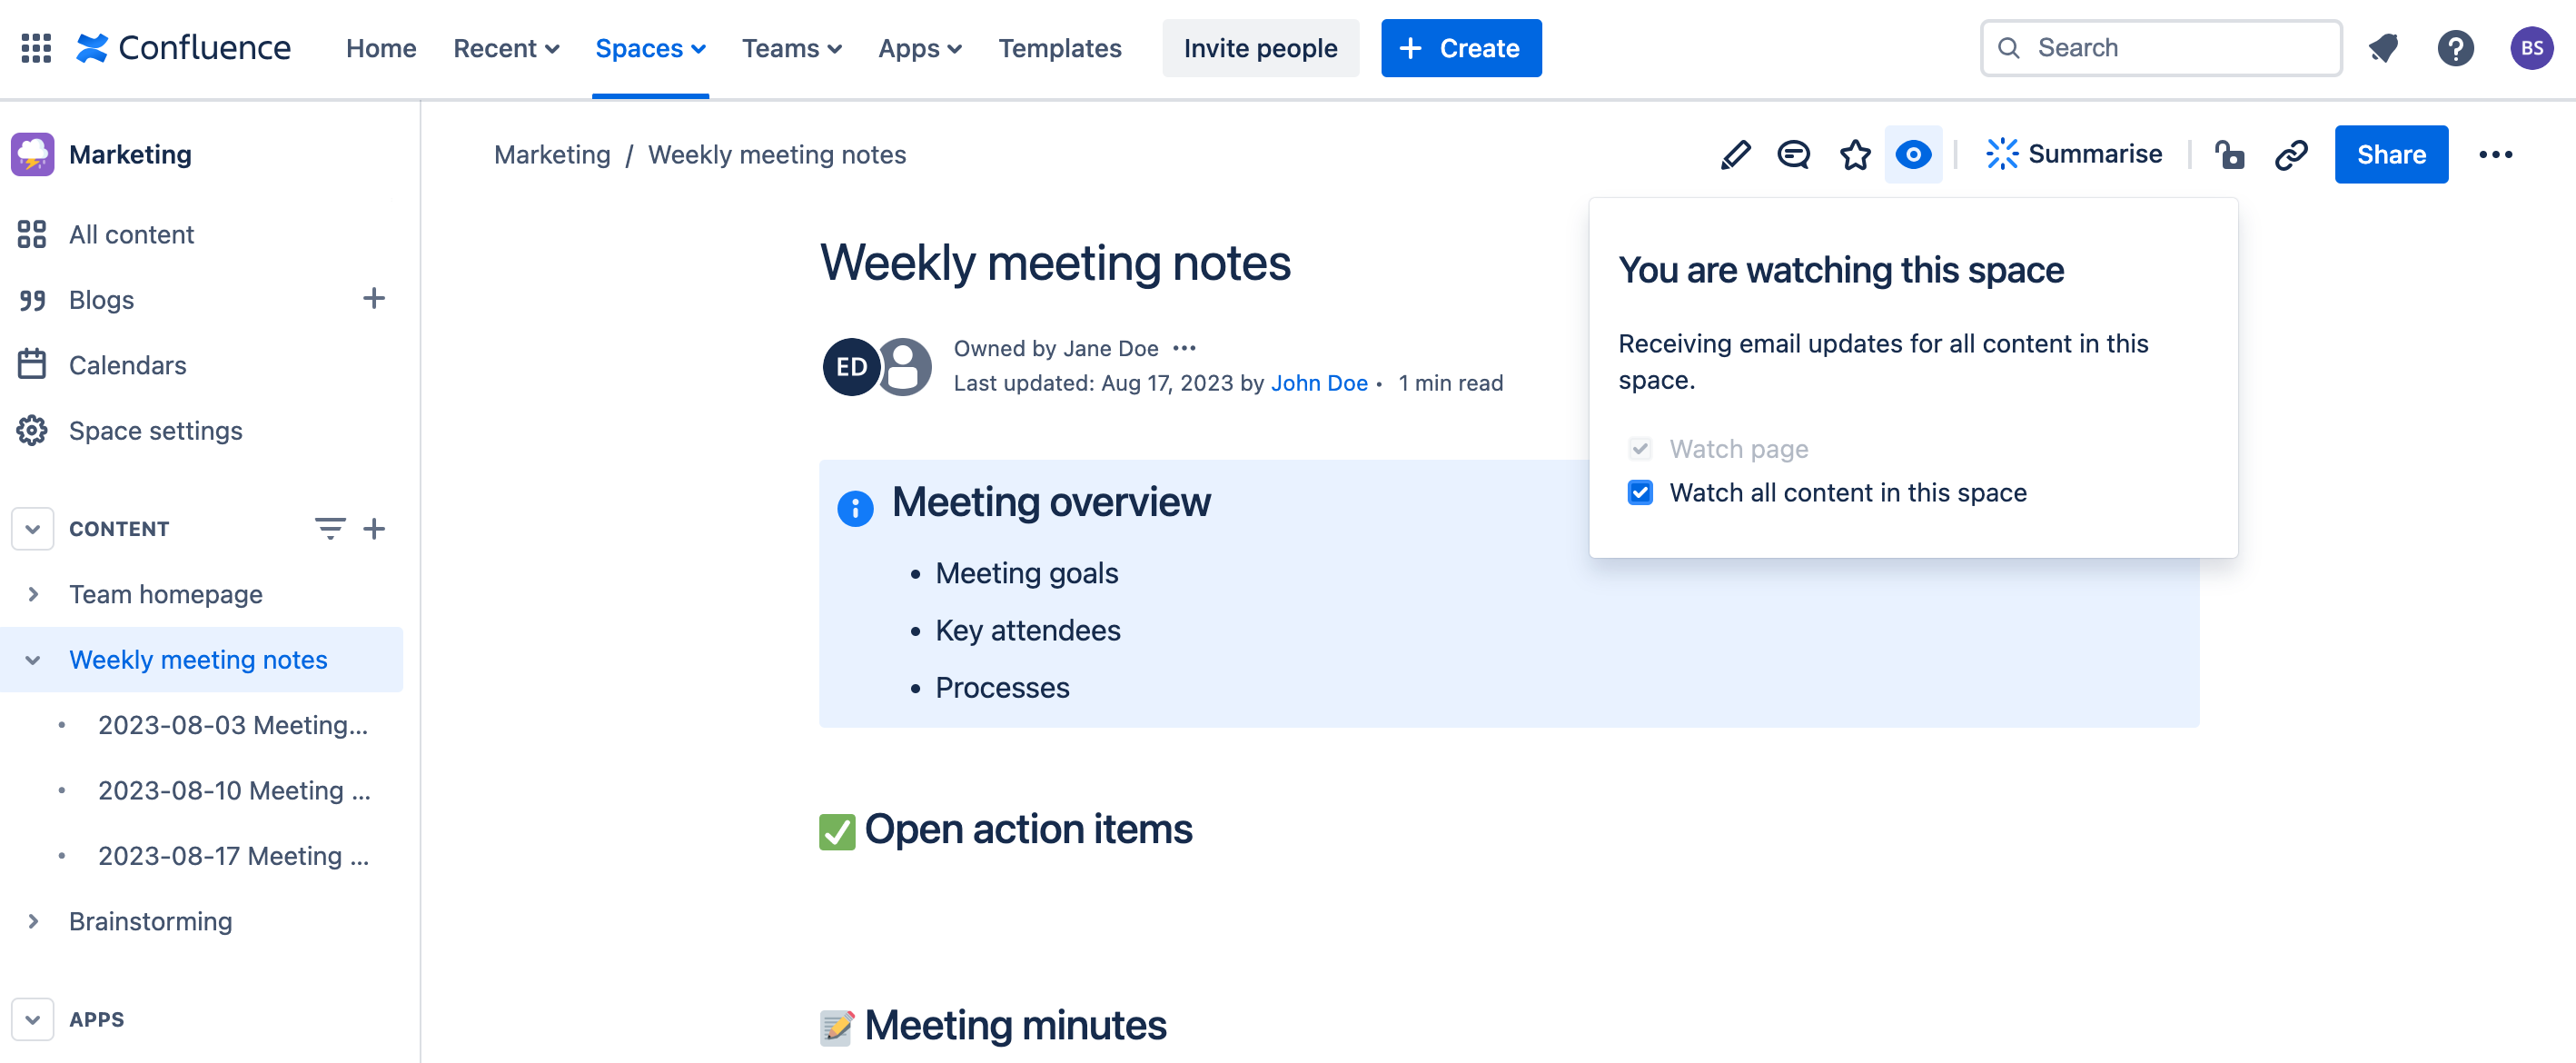Open the inline comments icon

(1794, 154)
